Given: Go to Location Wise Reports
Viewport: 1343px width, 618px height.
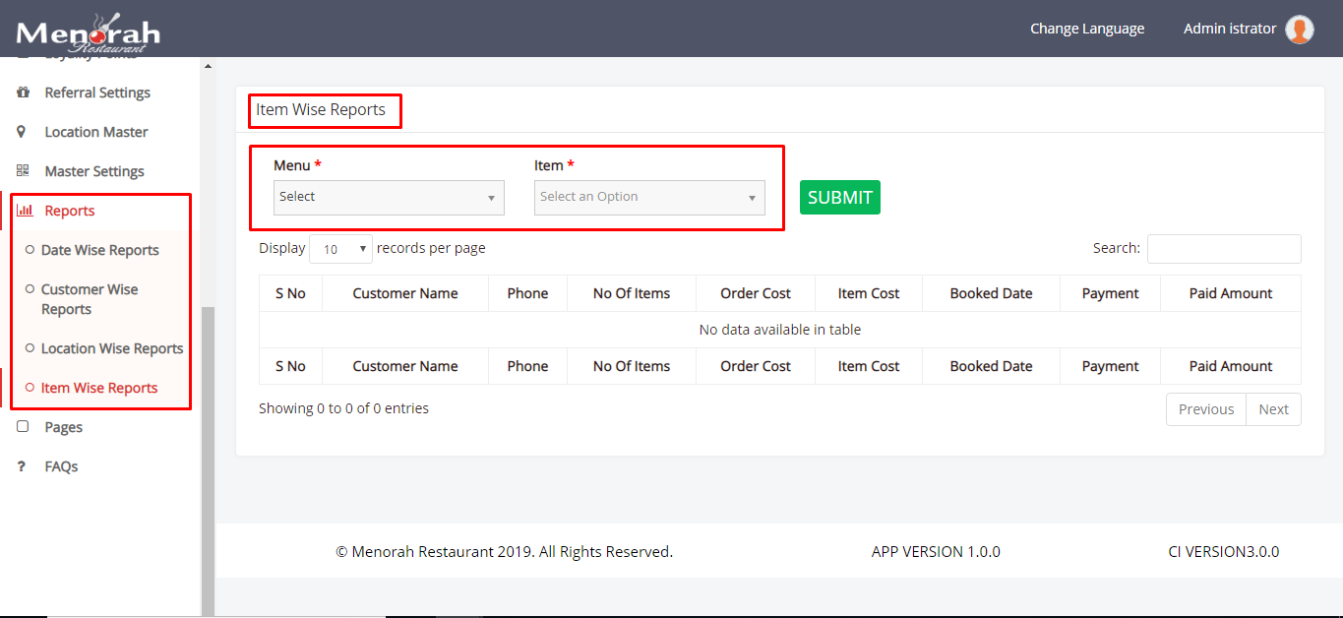Looking at the screenshot, I should [x=111, y=348].
